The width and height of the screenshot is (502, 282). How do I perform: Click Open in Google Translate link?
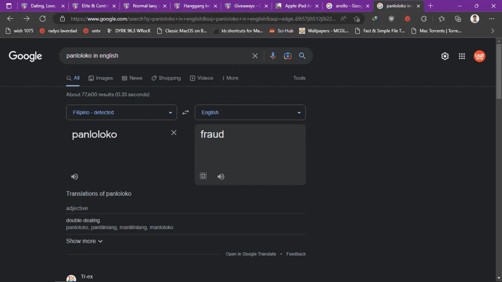pos(251,254)
